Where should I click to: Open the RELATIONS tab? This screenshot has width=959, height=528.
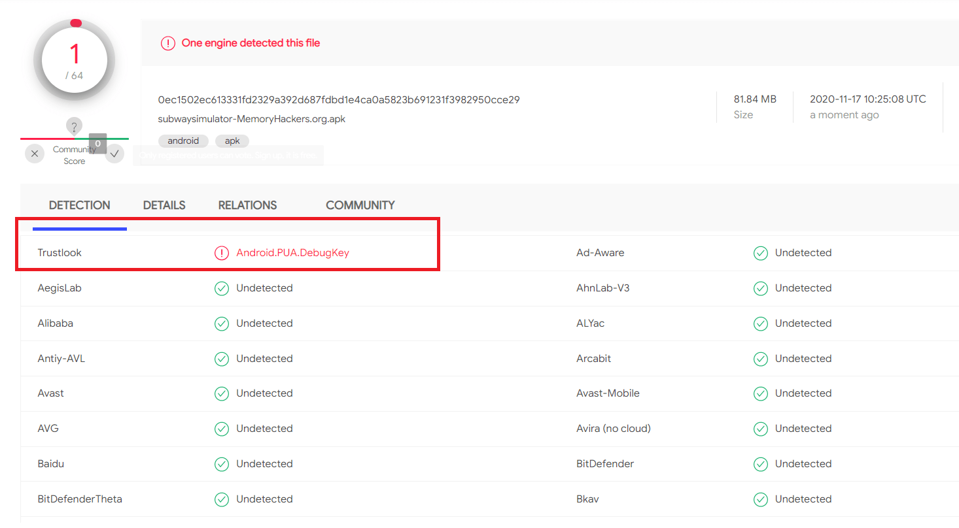point(247,205)
